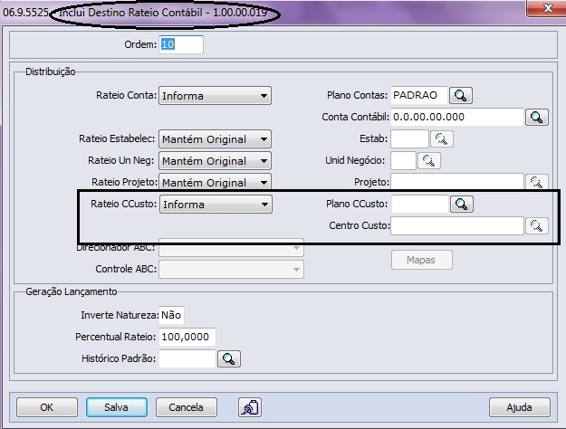Viewport: 566px width, 429px height.
Task: Click the Unid Negócio input field
Action: pos(403,160)
